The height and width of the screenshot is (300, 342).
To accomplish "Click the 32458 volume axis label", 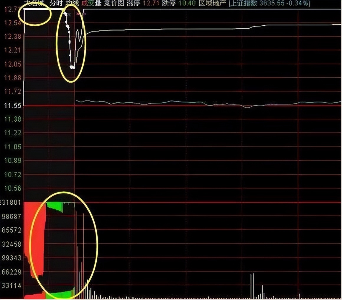I will tap(11, 244).
